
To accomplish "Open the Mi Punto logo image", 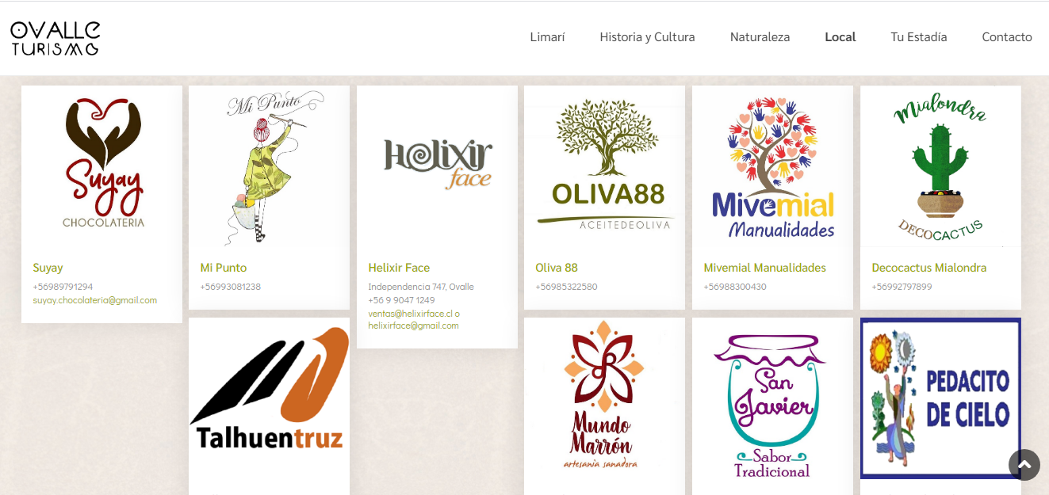I will (x=269, y=166).
